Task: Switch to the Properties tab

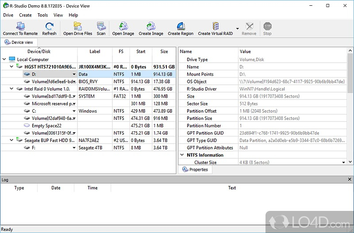Action: click(x=195, y=170)
